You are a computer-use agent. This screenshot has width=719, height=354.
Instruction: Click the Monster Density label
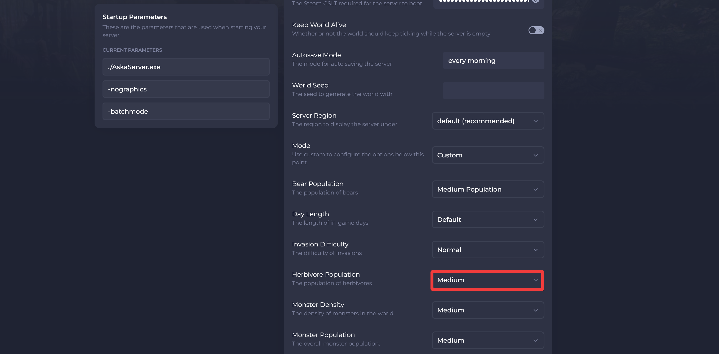coord(318,305)
